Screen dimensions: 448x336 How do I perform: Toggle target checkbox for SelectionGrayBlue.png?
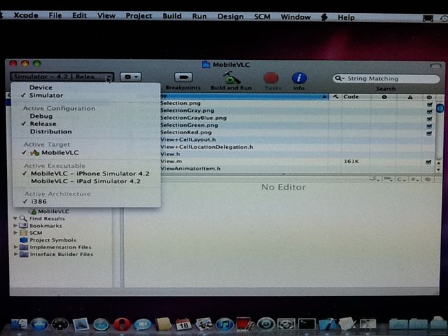(x=429, y=118)
